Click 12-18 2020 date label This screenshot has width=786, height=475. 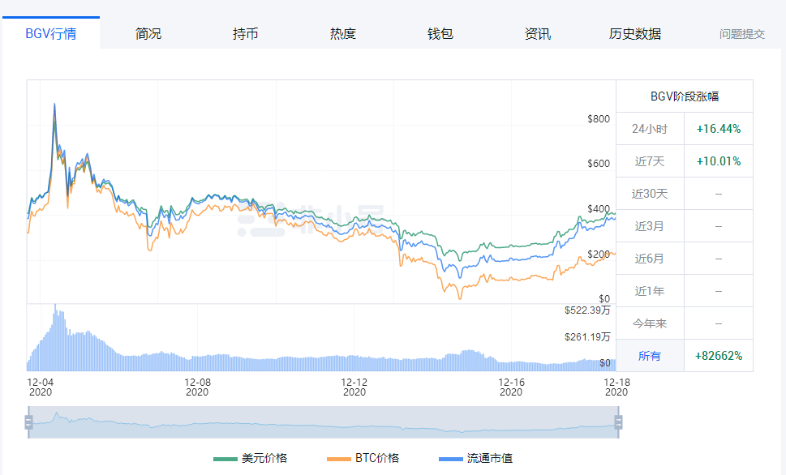tap(616, 387)
